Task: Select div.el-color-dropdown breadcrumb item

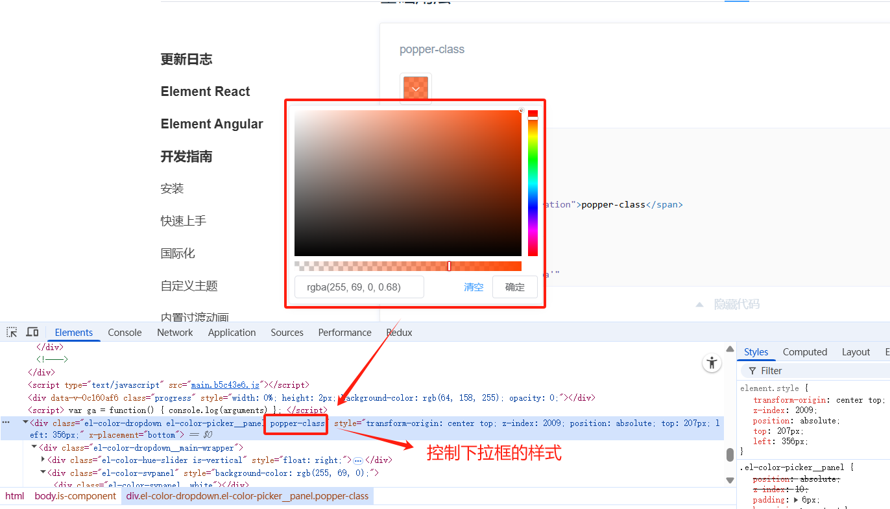Action: 247,496
